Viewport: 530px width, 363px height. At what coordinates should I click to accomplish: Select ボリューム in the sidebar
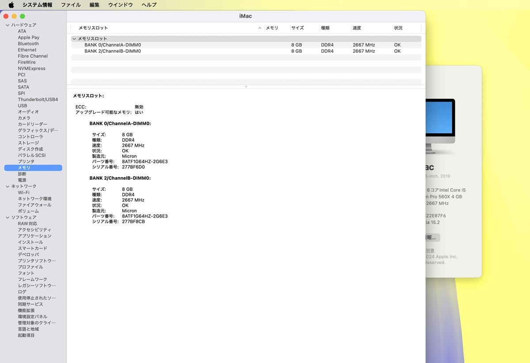pos(28,211)
